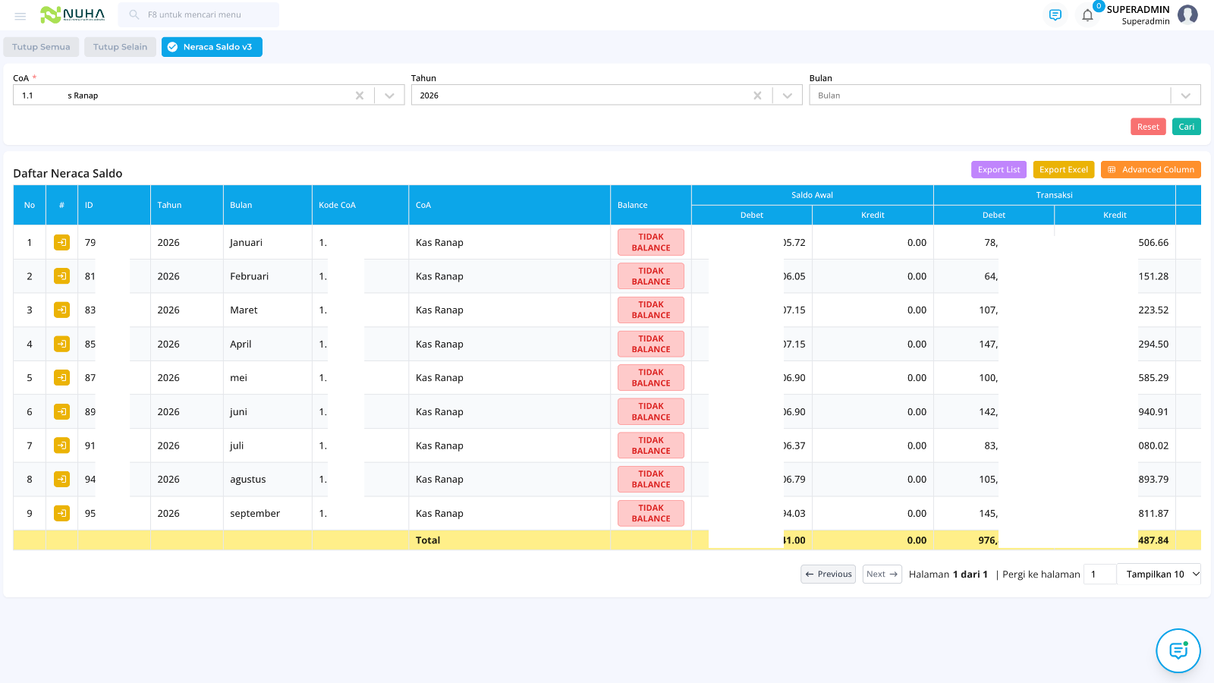This screenshot has height=683, width=1214.
Task: Click the NUHA logo
Action: pos(73,14)
